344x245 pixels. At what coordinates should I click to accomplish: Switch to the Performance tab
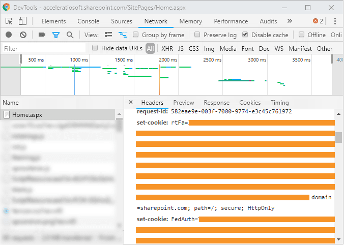tap(231, 21)
